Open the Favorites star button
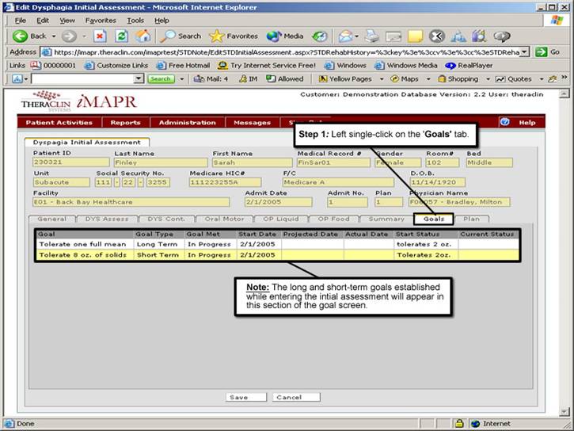 (x=234, y=36)
